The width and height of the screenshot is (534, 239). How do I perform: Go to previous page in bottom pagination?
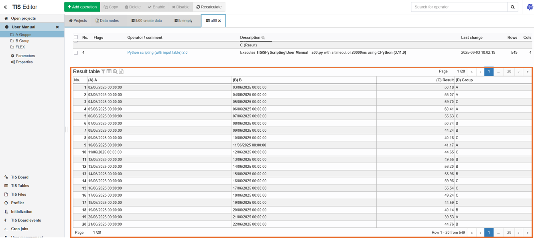[x=480, y=233]
